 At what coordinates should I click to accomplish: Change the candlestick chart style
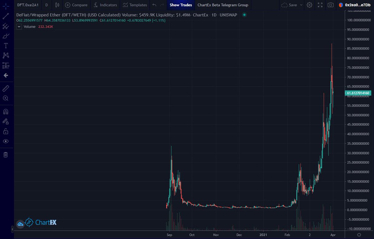pos(57,5)
